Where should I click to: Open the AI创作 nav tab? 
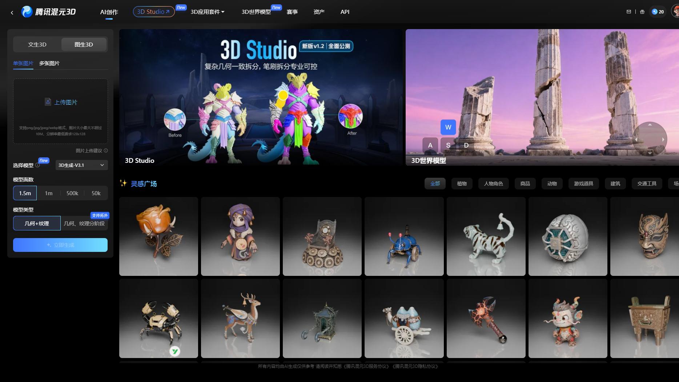tap(109, 12)
